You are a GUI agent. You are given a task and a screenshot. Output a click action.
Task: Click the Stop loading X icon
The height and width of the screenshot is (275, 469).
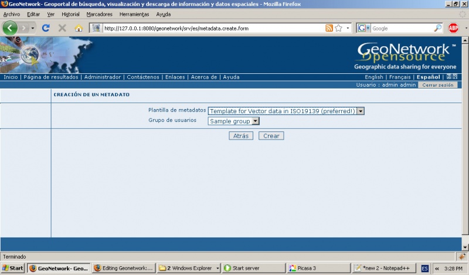(62, 28)
